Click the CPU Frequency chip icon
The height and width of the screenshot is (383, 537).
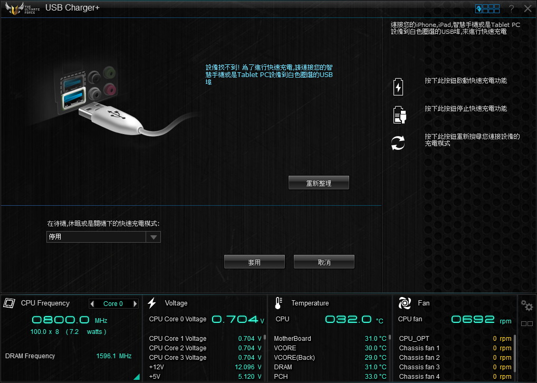pyautogui.click(x=9, y=303)
